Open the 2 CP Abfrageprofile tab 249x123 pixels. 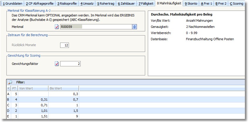[x=40, y=4]
